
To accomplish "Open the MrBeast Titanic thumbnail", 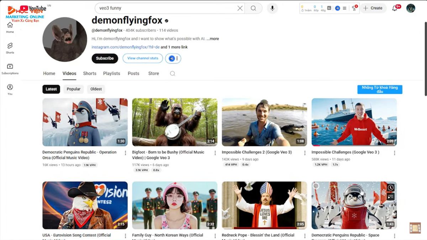I will [x=354, y=122].
